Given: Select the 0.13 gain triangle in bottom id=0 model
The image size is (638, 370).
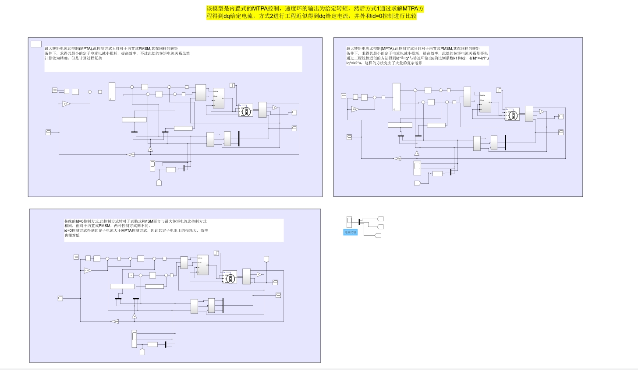Looking at the screenshot, I should pyautogui.click(x=88, y=271).
